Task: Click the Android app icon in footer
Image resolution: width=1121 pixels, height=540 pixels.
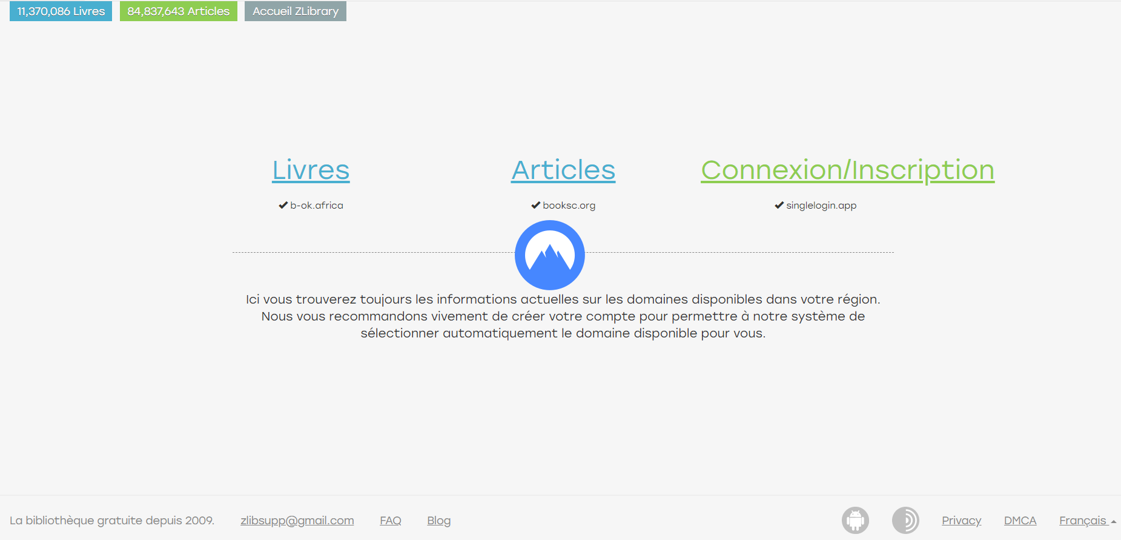Action: (855, 520)
